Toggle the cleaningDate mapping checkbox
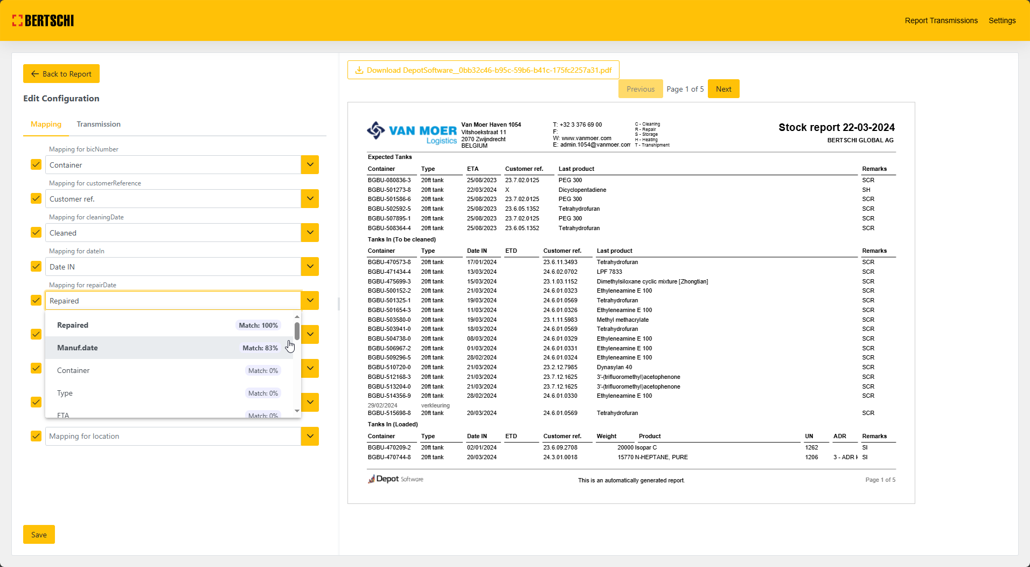The image size is (1030, 567). [x=36, y=233]
